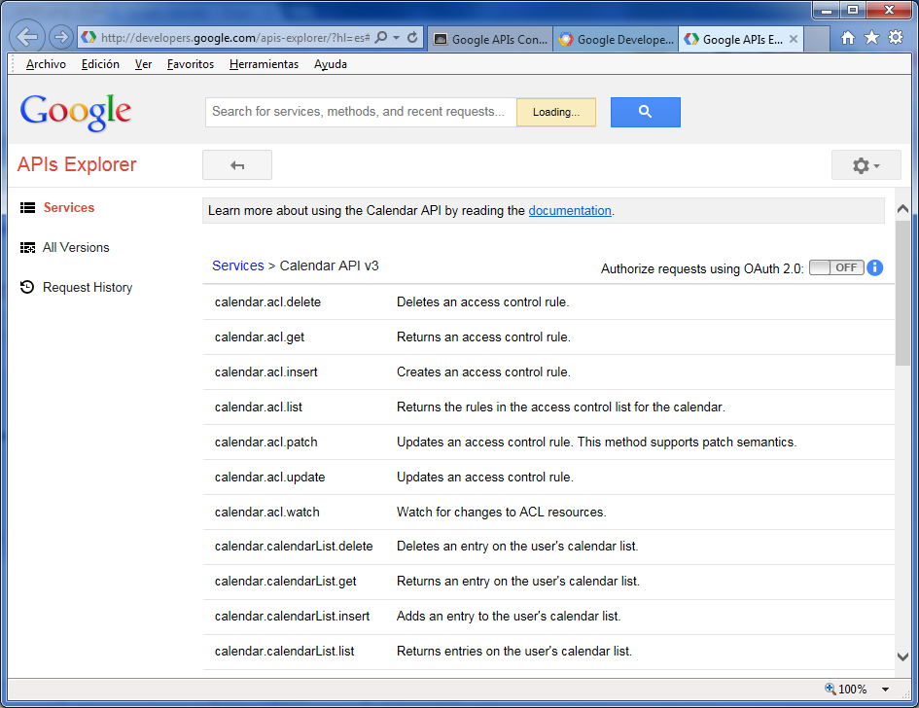Switch to the Google APIs Console tab

coord(490,39)
